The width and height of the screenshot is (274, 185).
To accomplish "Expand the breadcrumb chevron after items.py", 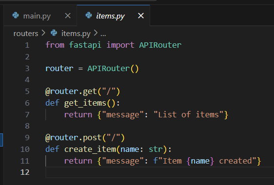I will pyautogui.click(x=96, y=33).
